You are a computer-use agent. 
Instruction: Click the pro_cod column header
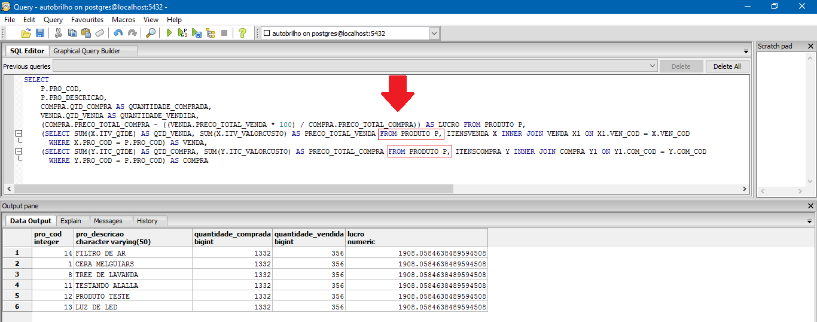[53, 238]
